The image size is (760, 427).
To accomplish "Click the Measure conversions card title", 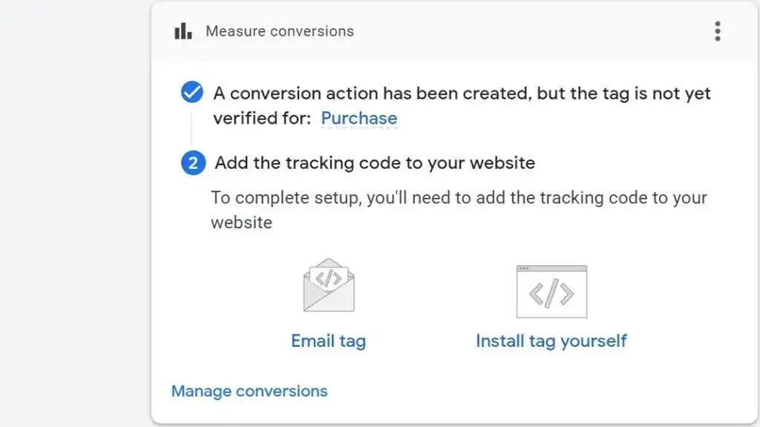I will click(x=279, y=31).
